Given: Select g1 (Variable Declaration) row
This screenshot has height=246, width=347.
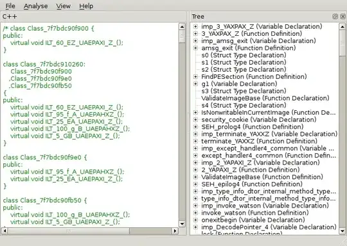Looking at the screenshot, I should (239, 84).
